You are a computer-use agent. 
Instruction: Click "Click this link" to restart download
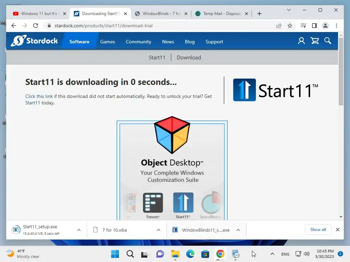[39, 96]
